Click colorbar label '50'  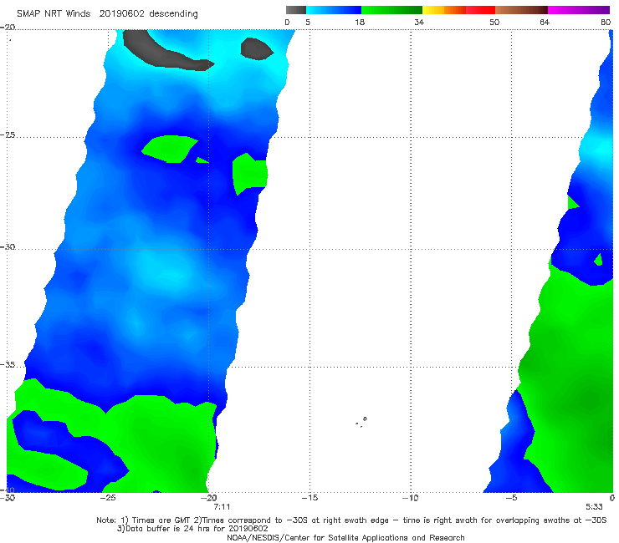[x=494, y=23]
